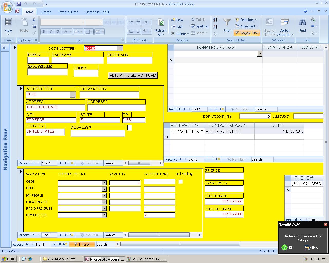The width and height of the screenshot is (329, 263).
Task: Open the ADDRESS TYPE dropdown
Action: tap(73, 95)
